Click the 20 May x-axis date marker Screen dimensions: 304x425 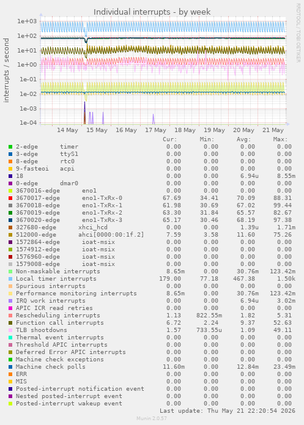click(243, 130)
